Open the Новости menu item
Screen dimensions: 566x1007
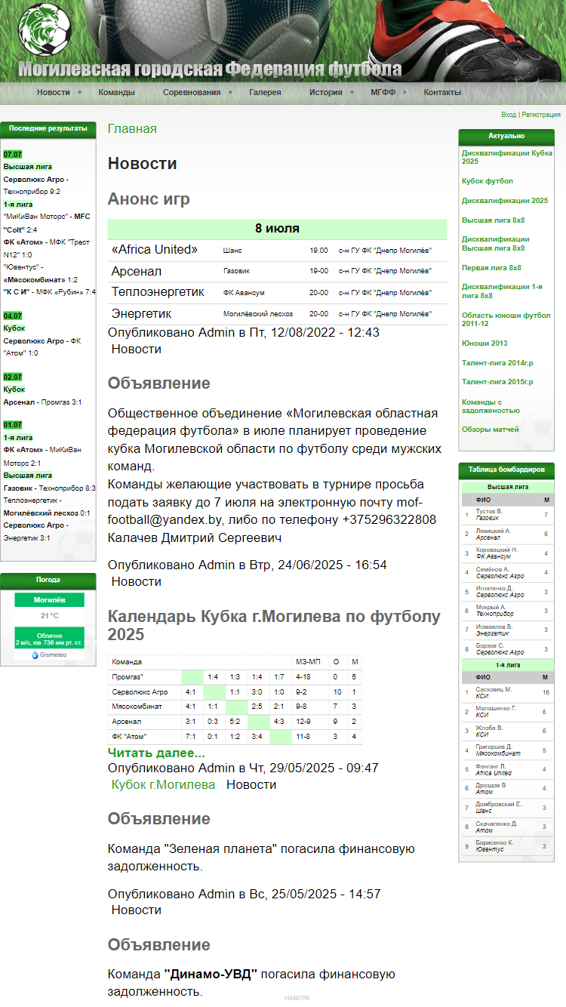pyautogui.click(x=54, y=92)
